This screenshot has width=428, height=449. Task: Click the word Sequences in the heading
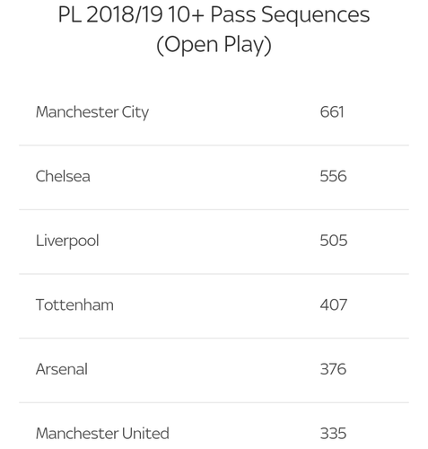click(x=316, y=15)
